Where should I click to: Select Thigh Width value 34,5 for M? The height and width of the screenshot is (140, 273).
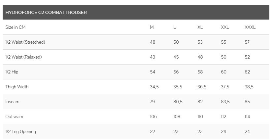(154, 87)
